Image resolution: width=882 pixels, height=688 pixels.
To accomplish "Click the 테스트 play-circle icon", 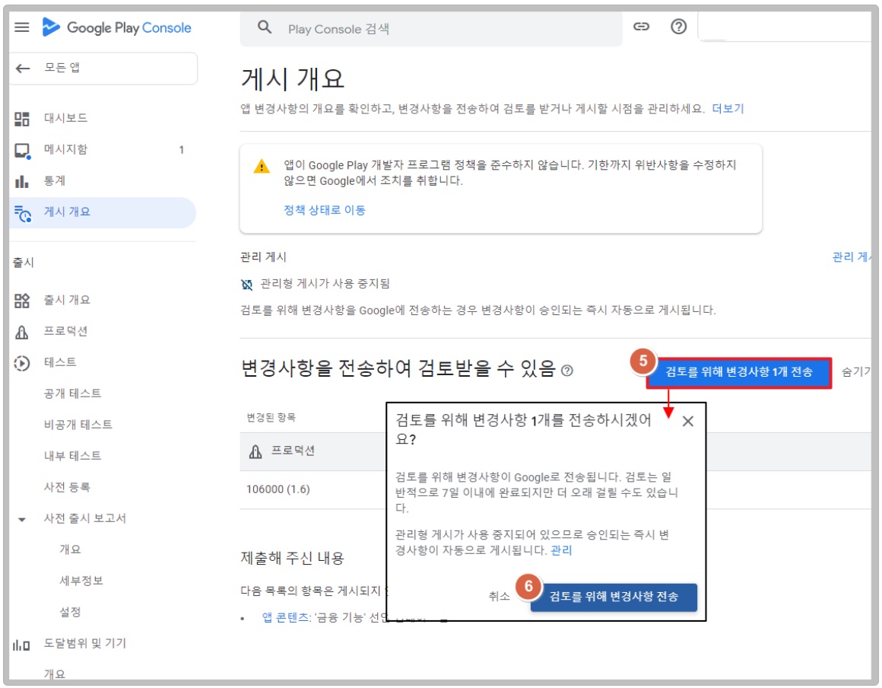I will (22, 363).
